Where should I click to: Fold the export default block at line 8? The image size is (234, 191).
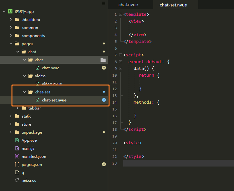(121, 62)
